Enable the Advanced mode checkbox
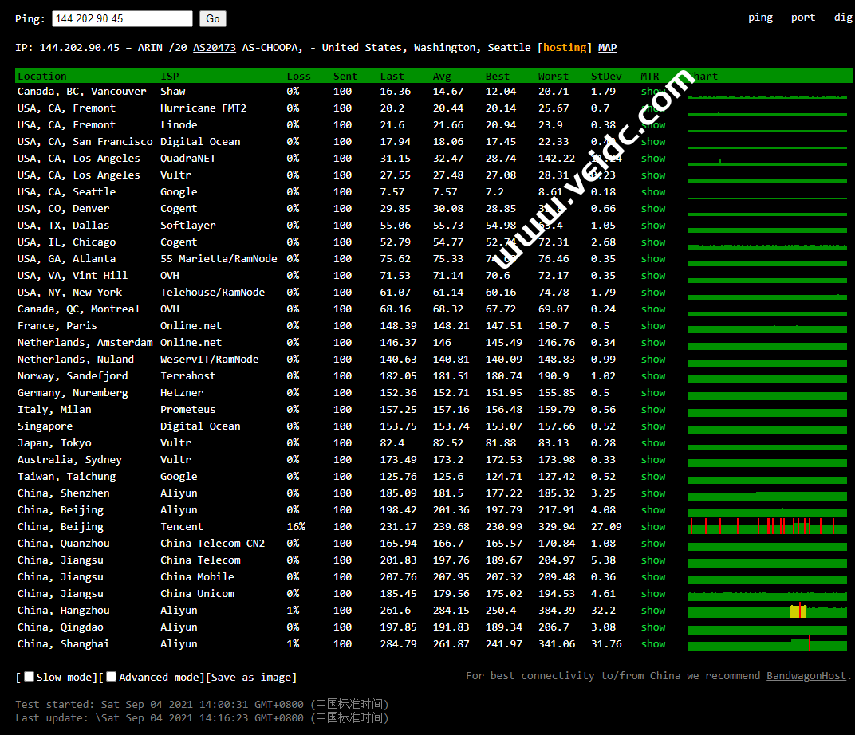The image size is (855, 735). pyautogui.click(x=112, y=677)
